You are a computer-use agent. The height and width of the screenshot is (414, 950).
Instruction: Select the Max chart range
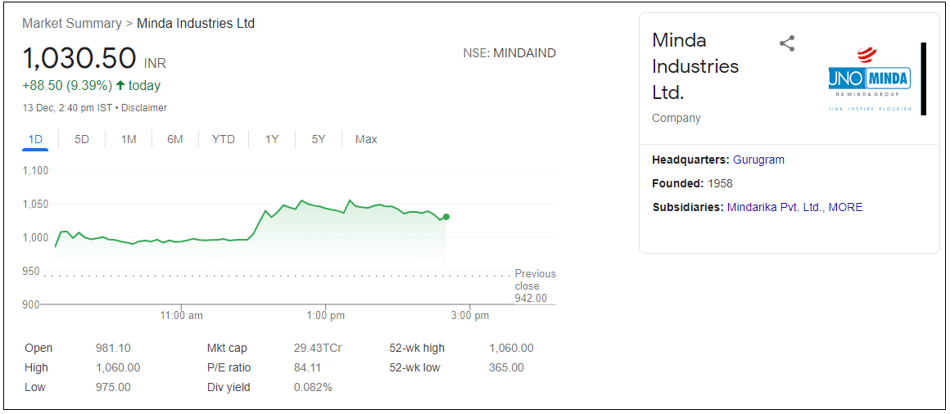pyautogui.click(x=366, y=139)
